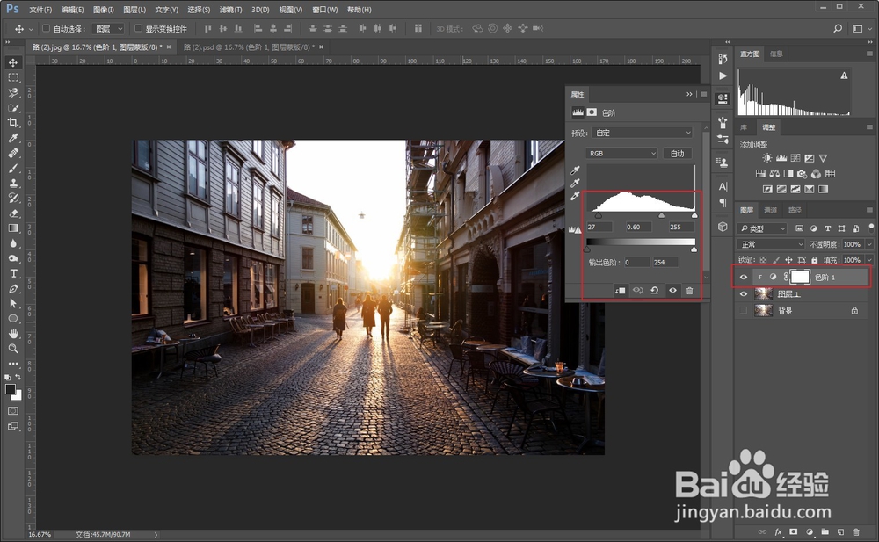Click the black point eyedropper in Properties
The width and height of the screenshot is (879, 542).
tap(576, 170)
